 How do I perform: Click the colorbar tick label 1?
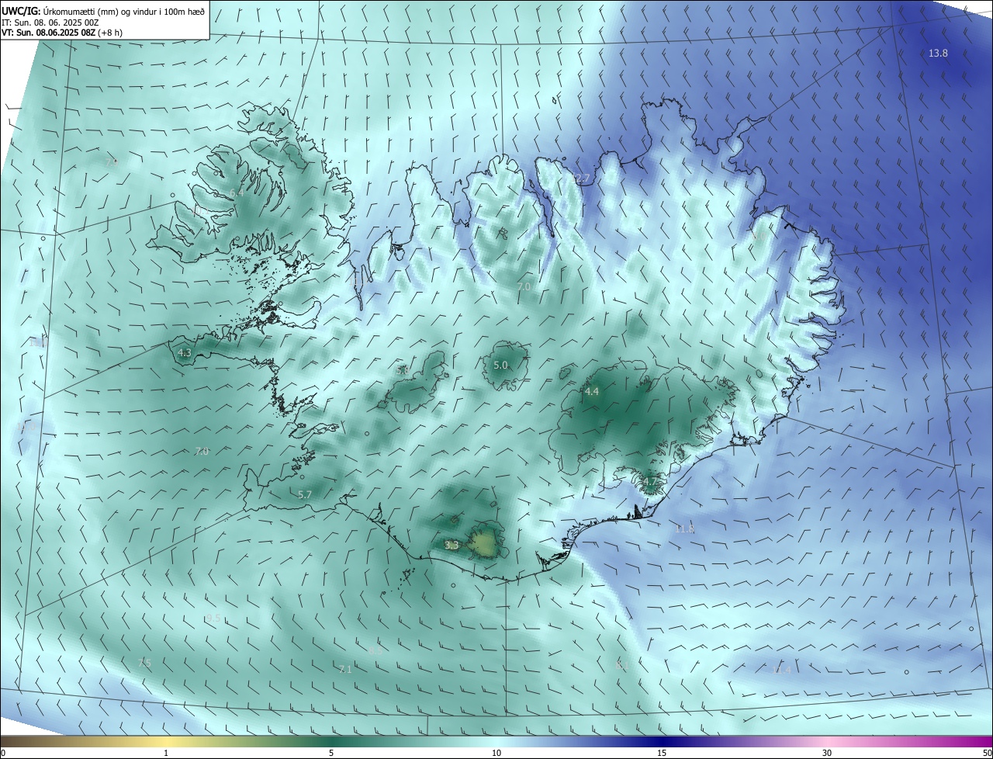[x=166, y=753]
